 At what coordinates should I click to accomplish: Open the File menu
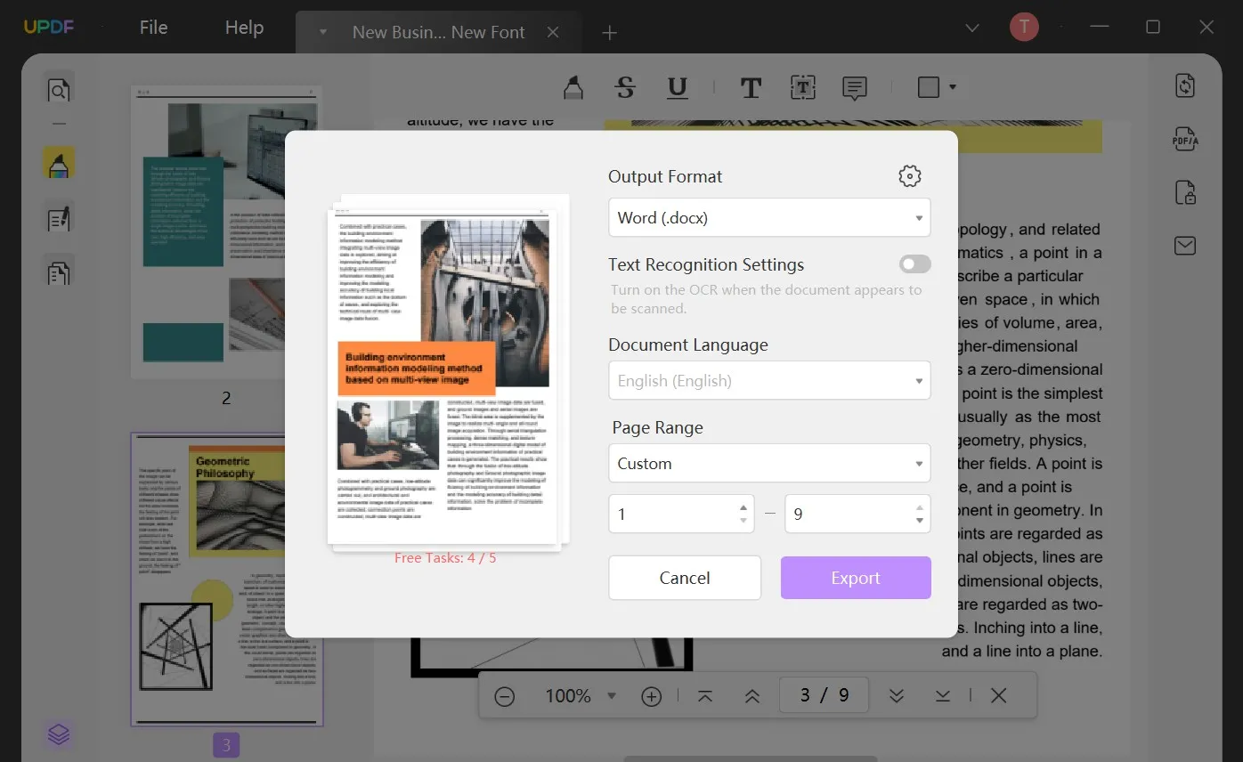click(x=153, y=28)
